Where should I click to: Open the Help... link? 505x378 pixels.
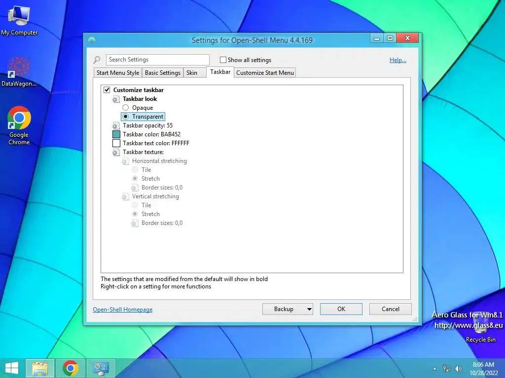[x=398, y=60]
